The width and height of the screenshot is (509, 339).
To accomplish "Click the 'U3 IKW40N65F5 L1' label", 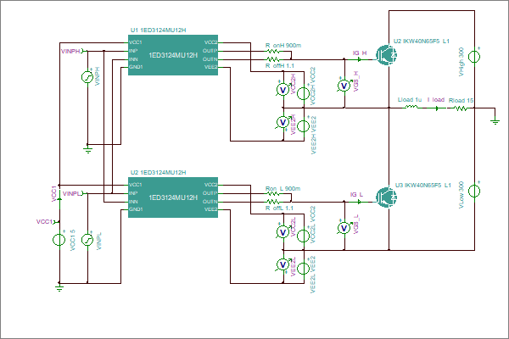I will click(423, 186).
